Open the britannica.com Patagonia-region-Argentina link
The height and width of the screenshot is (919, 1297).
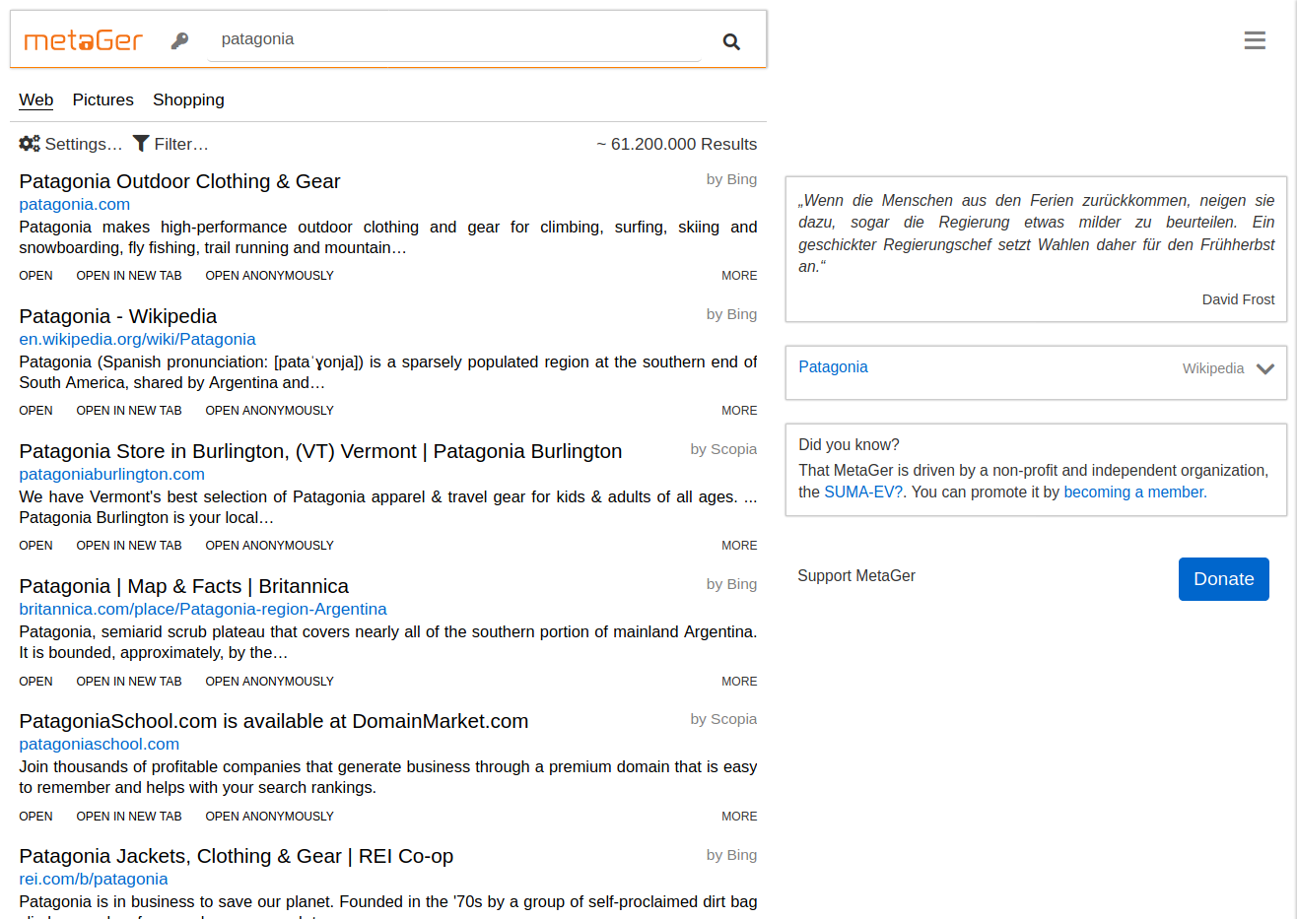pos(203,609)
